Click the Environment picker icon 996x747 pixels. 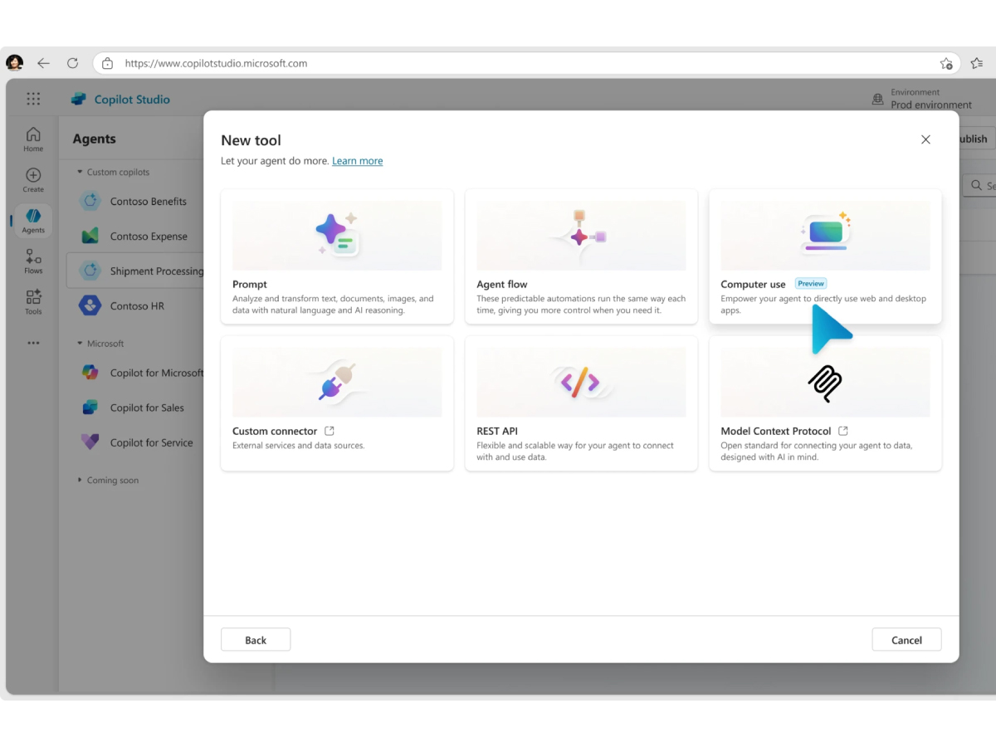tap(877, 99)
